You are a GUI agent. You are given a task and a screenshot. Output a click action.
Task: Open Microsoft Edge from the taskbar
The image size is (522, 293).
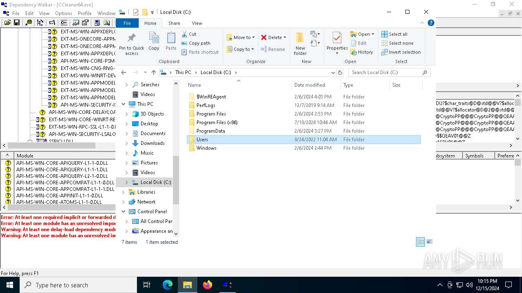168,285
